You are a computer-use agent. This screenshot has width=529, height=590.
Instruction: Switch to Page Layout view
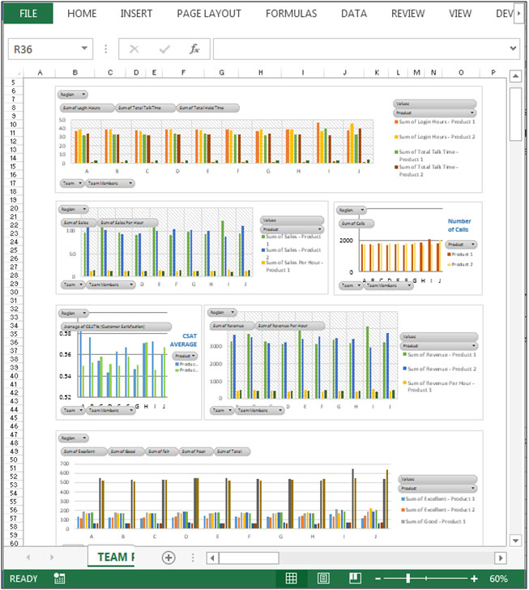323,579
